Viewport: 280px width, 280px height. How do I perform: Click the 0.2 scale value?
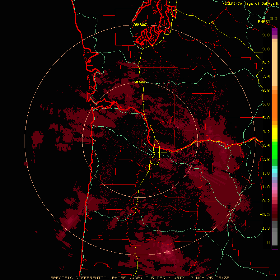click(x=266, y=201)
